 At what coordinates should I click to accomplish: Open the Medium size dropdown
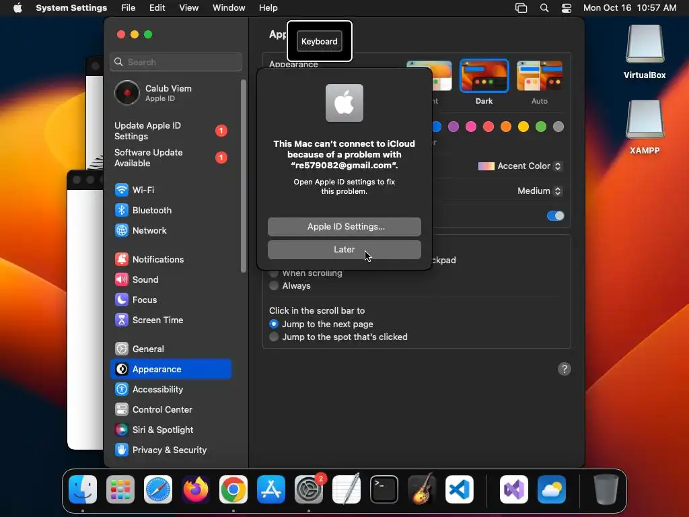pos(540,191)
